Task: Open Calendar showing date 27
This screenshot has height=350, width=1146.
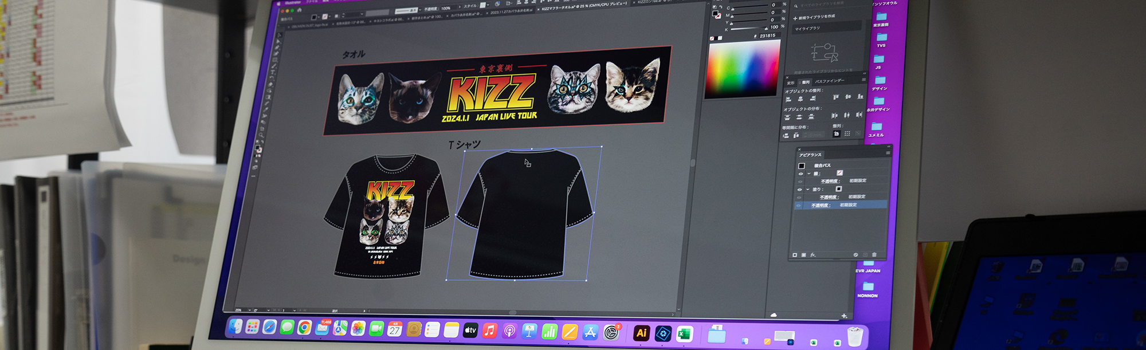Action: [x=395, y=329]
